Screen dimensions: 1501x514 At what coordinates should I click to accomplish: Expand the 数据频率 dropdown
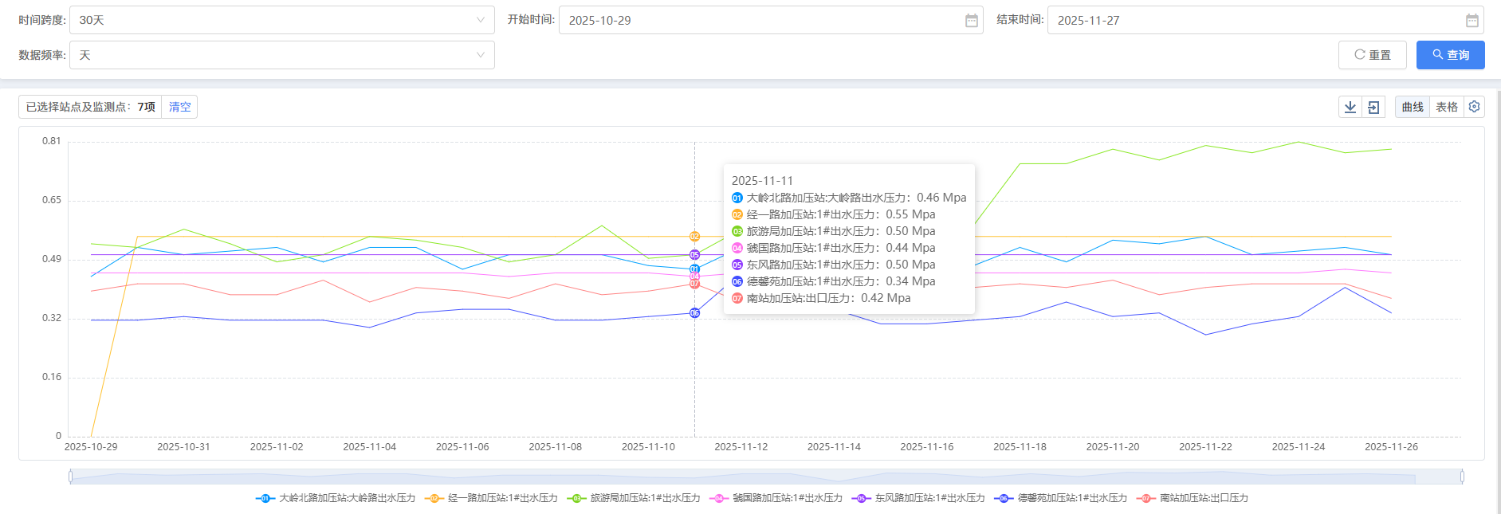pyautogui.click(x=281, y=55)
